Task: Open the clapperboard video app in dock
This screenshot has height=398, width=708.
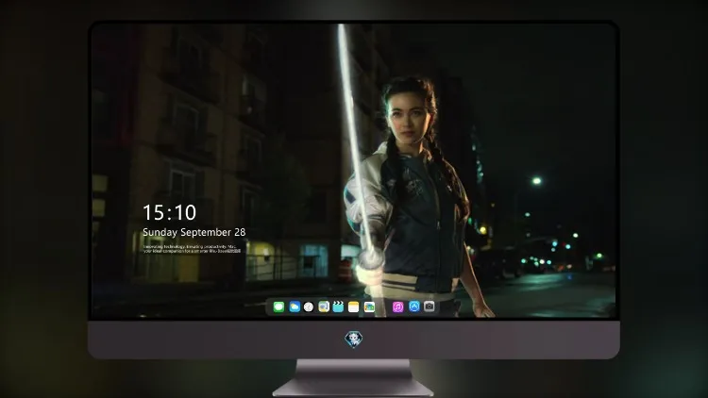Action: coord(338,307)
